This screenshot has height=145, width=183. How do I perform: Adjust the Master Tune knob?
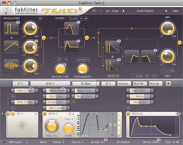(x=60, y=69)
